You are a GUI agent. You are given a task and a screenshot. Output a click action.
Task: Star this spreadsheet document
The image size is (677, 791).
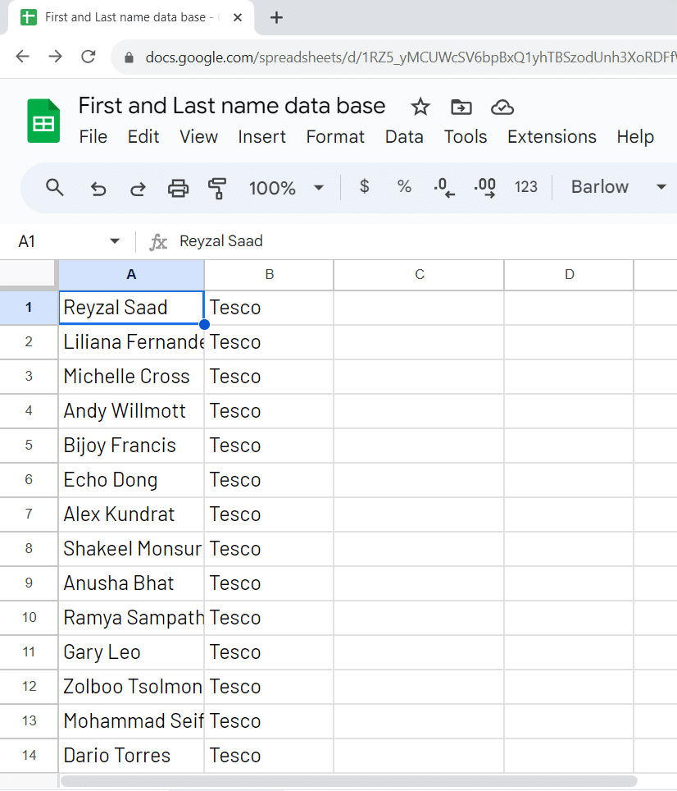point(420,107)
